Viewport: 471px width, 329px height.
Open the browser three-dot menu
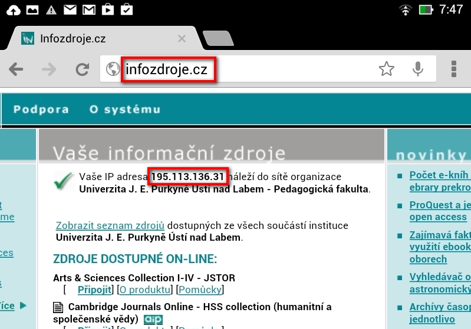[453, 69]
